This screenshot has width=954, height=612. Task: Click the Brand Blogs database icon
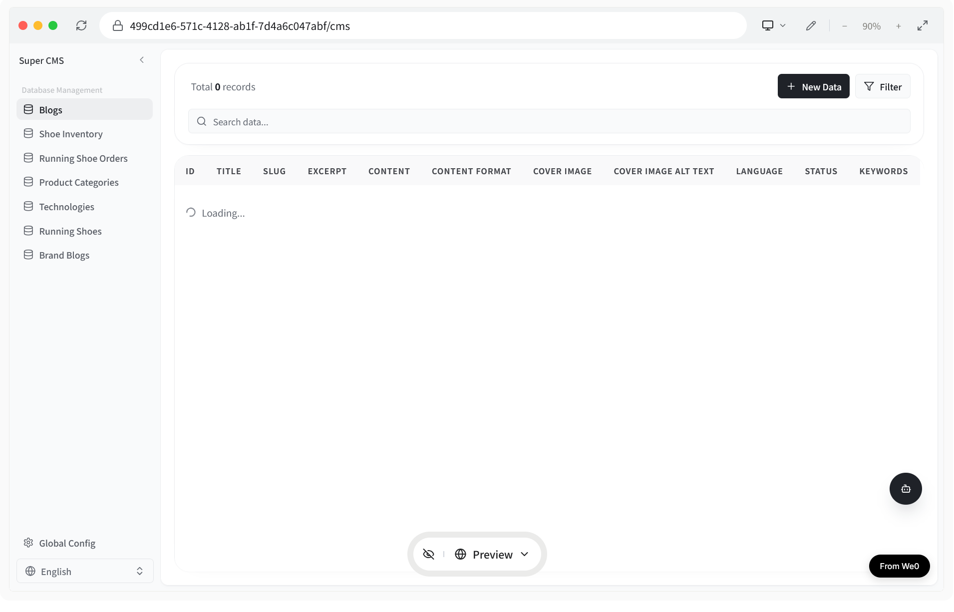tap(28, 255)
